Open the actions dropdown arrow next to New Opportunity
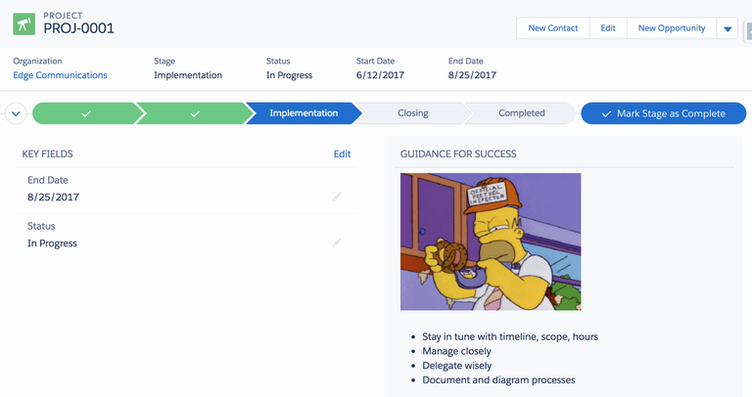 [x=728, y=28]
